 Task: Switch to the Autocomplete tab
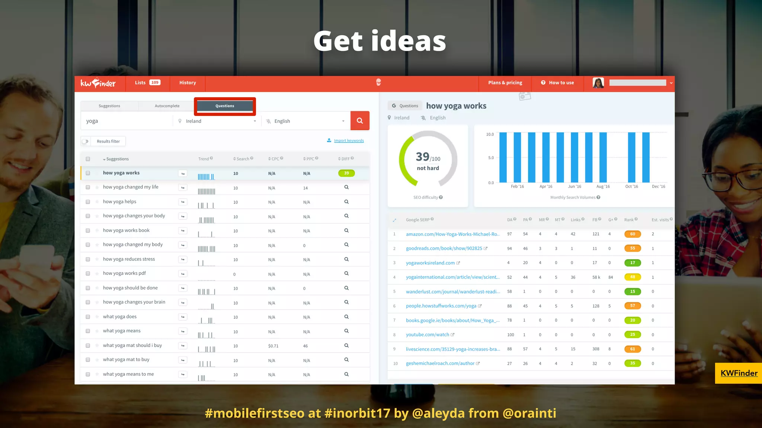point(167,106)
